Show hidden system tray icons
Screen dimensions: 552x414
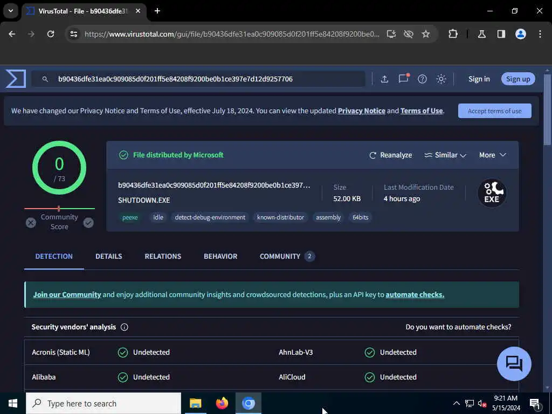(456, 403)
